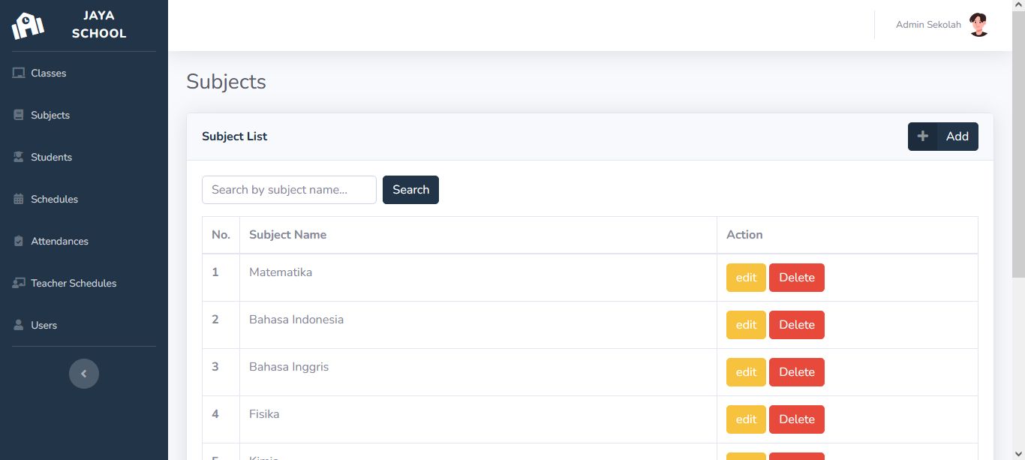Focus the search by subject name field
This screenshot has width=1025, height=460.
point(289,190)
